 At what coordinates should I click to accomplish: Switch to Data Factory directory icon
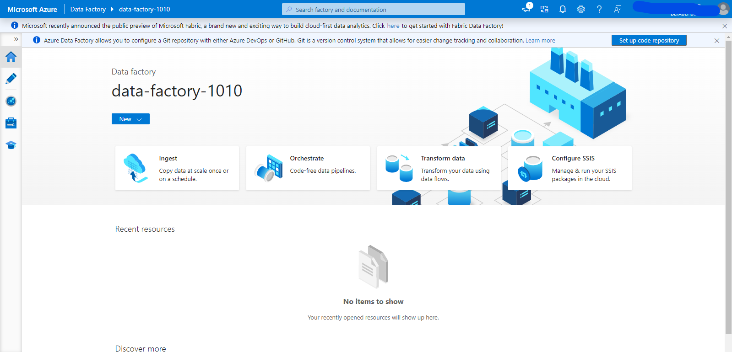pos(544,9)
